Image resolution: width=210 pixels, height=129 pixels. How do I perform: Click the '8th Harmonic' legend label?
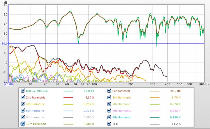point(35,117)
